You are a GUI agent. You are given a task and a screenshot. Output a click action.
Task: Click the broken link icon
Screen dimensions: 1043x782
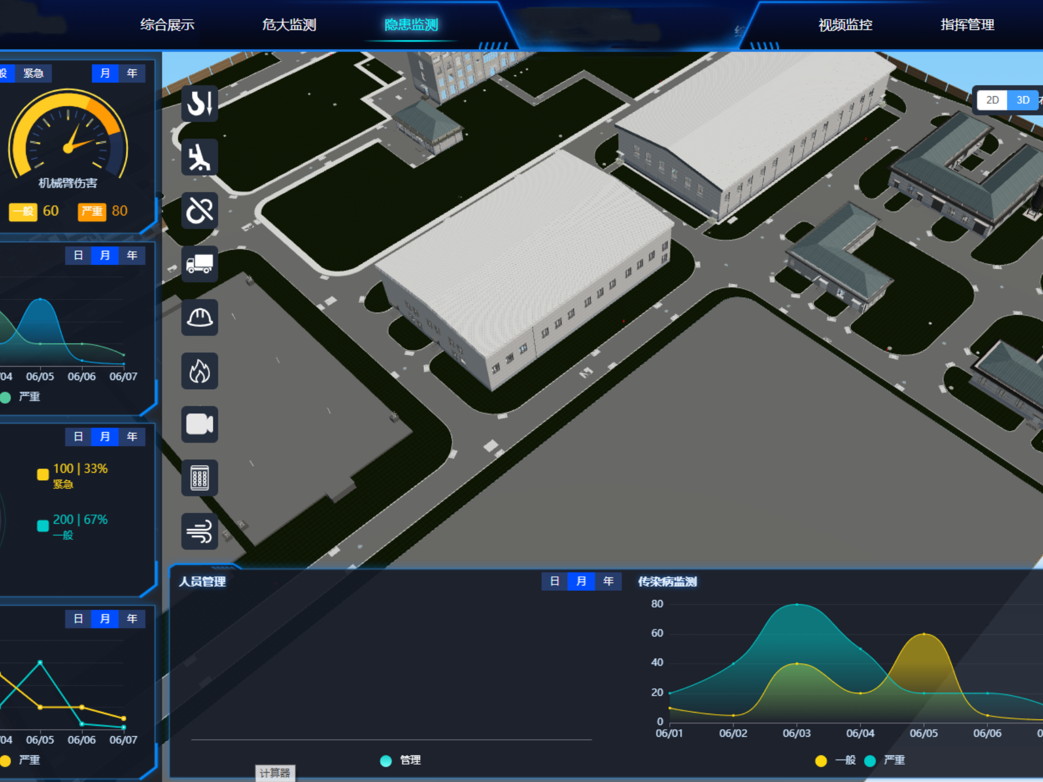pyautogui.click(x=199, y=210)
